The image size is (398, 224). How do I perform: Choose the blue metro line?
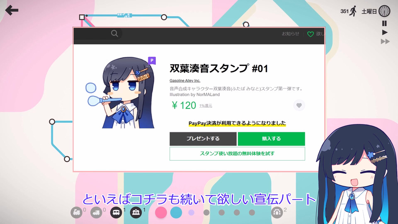176,212
